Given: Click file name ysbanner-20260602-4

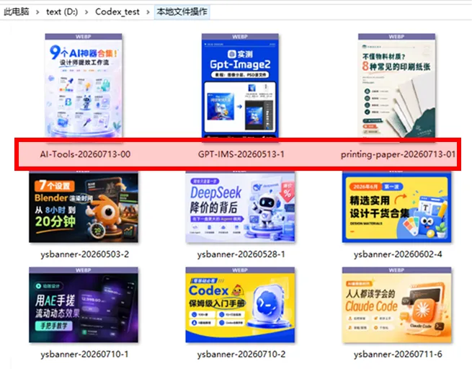Looking at the screenshot, I should pos(398,254).
